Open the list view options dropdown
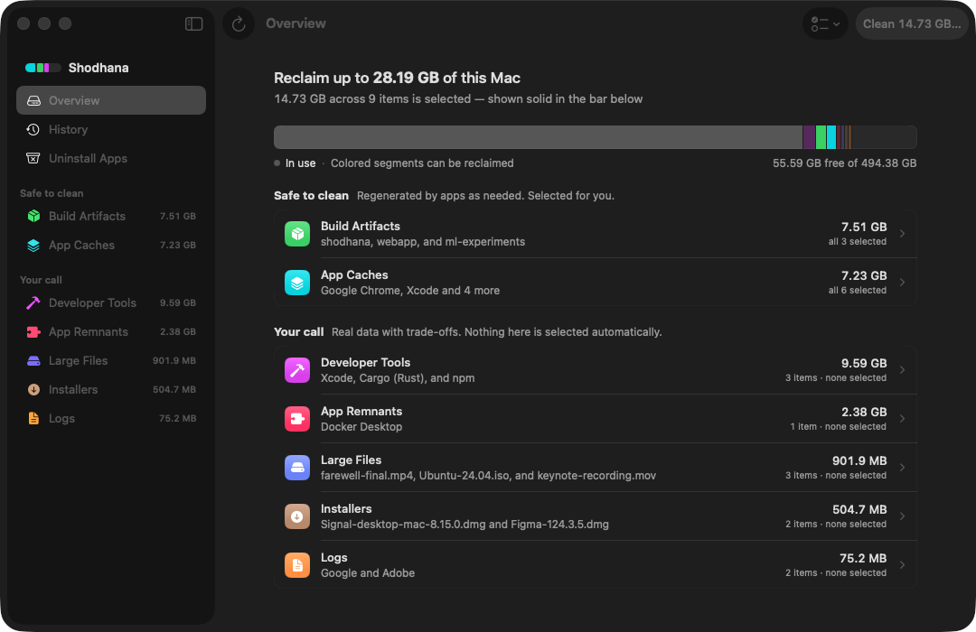Viewport: 976px width, 632px height. (x=825, y=23)
